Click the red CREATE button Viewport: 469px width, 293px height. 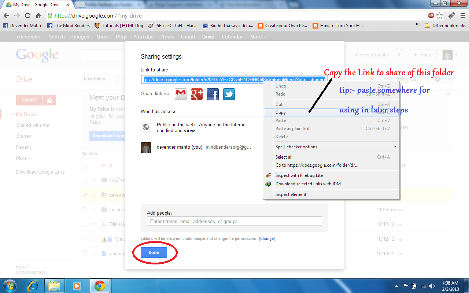pos(29,100)
